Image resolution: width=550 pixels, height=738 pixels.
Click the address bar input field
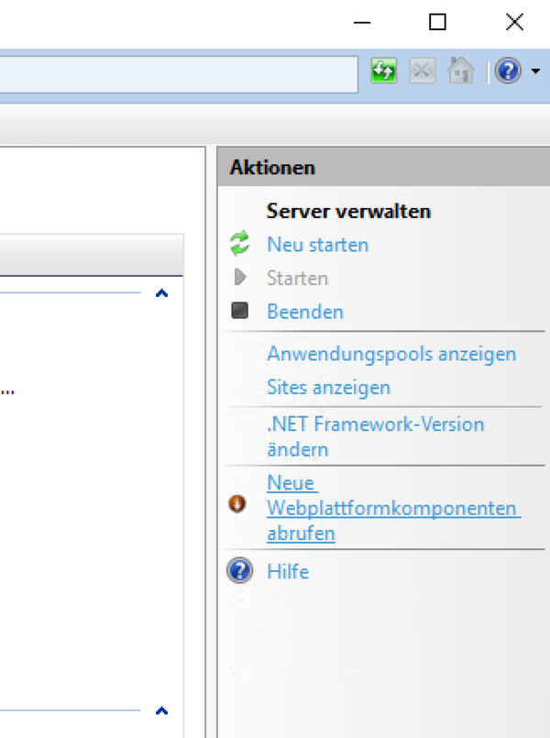click(x=179, y=74)
